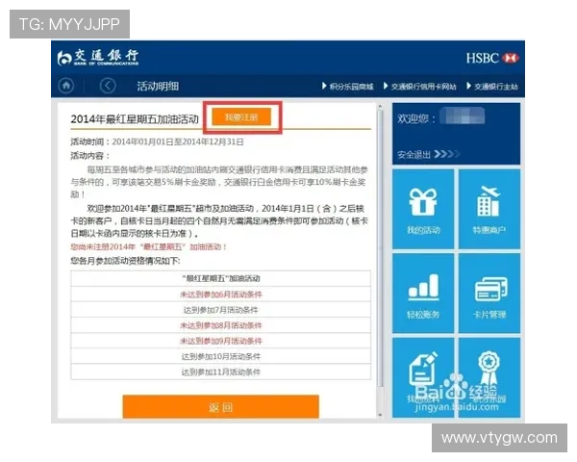The image size is (577, 462).
Task: Click scrollbar down arrow of content panel
Action: coord(380,415)
